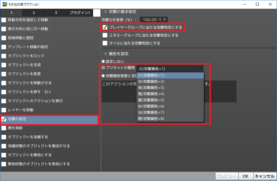The width and height of the screenshot is (277, 181).
Task: Switch to tab 3
Action: (x=56, y=13)
